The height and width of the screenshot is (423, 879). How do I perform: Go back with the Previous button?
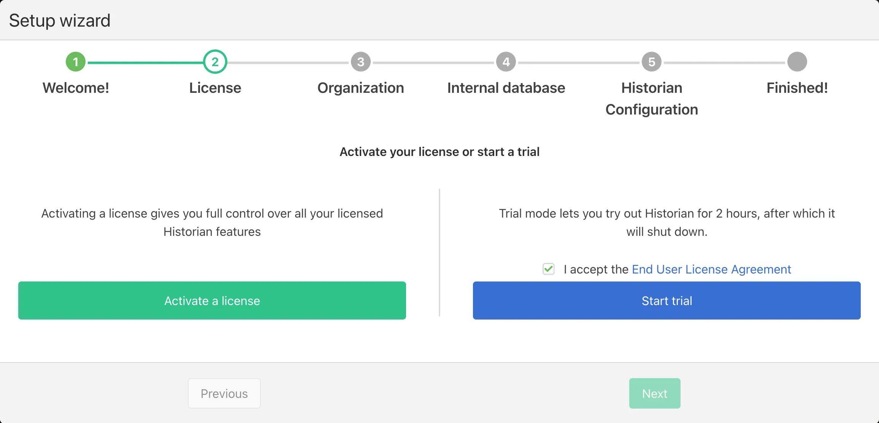(x=224, y=393)
